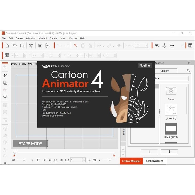
Task: Click the Preview eye-window icon
Action: click(40, 46)
